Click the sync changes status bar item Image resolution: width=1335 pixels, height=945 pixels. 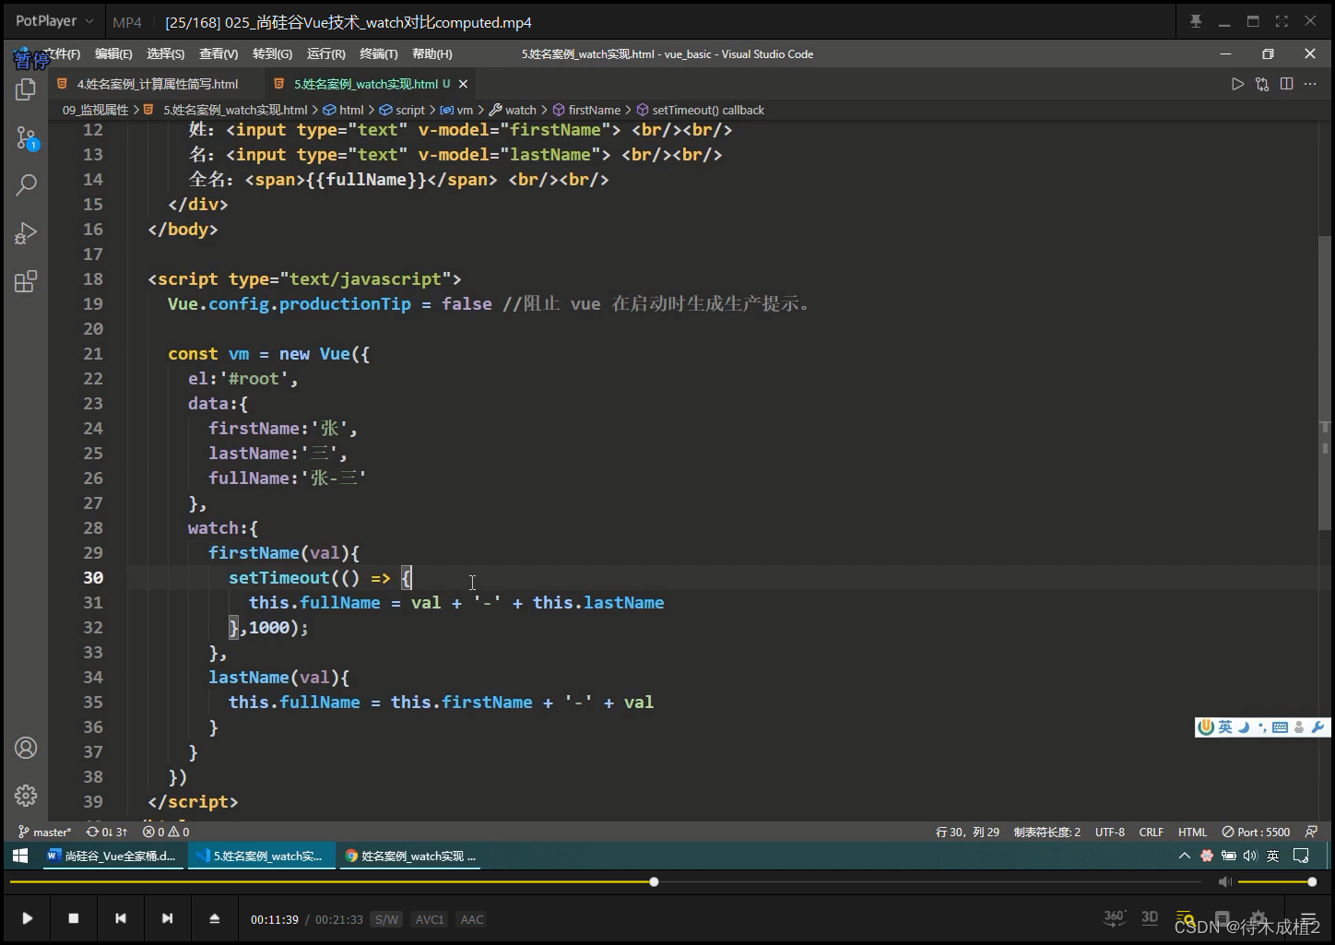[107, 832]
